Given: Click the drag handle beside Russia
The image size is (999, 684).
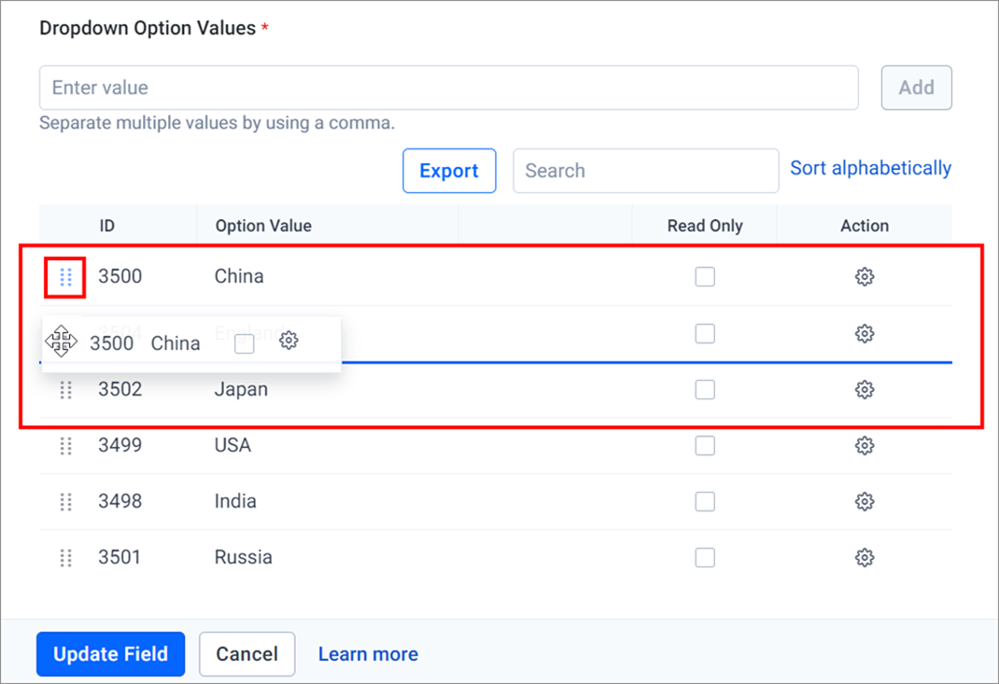Looking at the screenshot, I should pyautogui.click(x=65, y=558).
